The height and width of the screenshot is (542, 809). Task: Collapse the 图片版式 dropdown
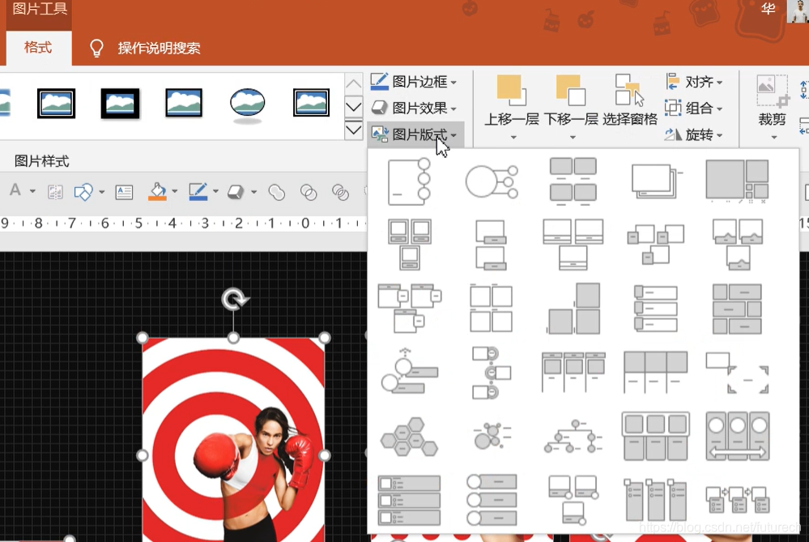pyautogui.click(x=415, y=134)
